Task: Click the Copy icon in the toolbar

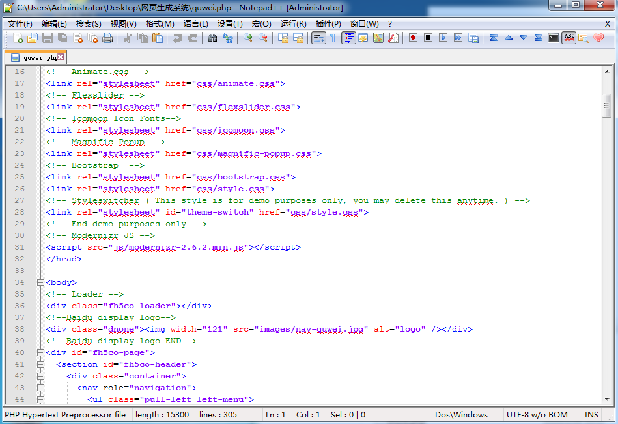Action: pyautogui.click(x=142, y=38)
